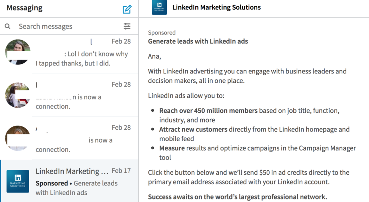Image resolution: width=369 pixels, height=202 pixels.
Task: Click the first conversation's profile photo
Action: (18, 52)
